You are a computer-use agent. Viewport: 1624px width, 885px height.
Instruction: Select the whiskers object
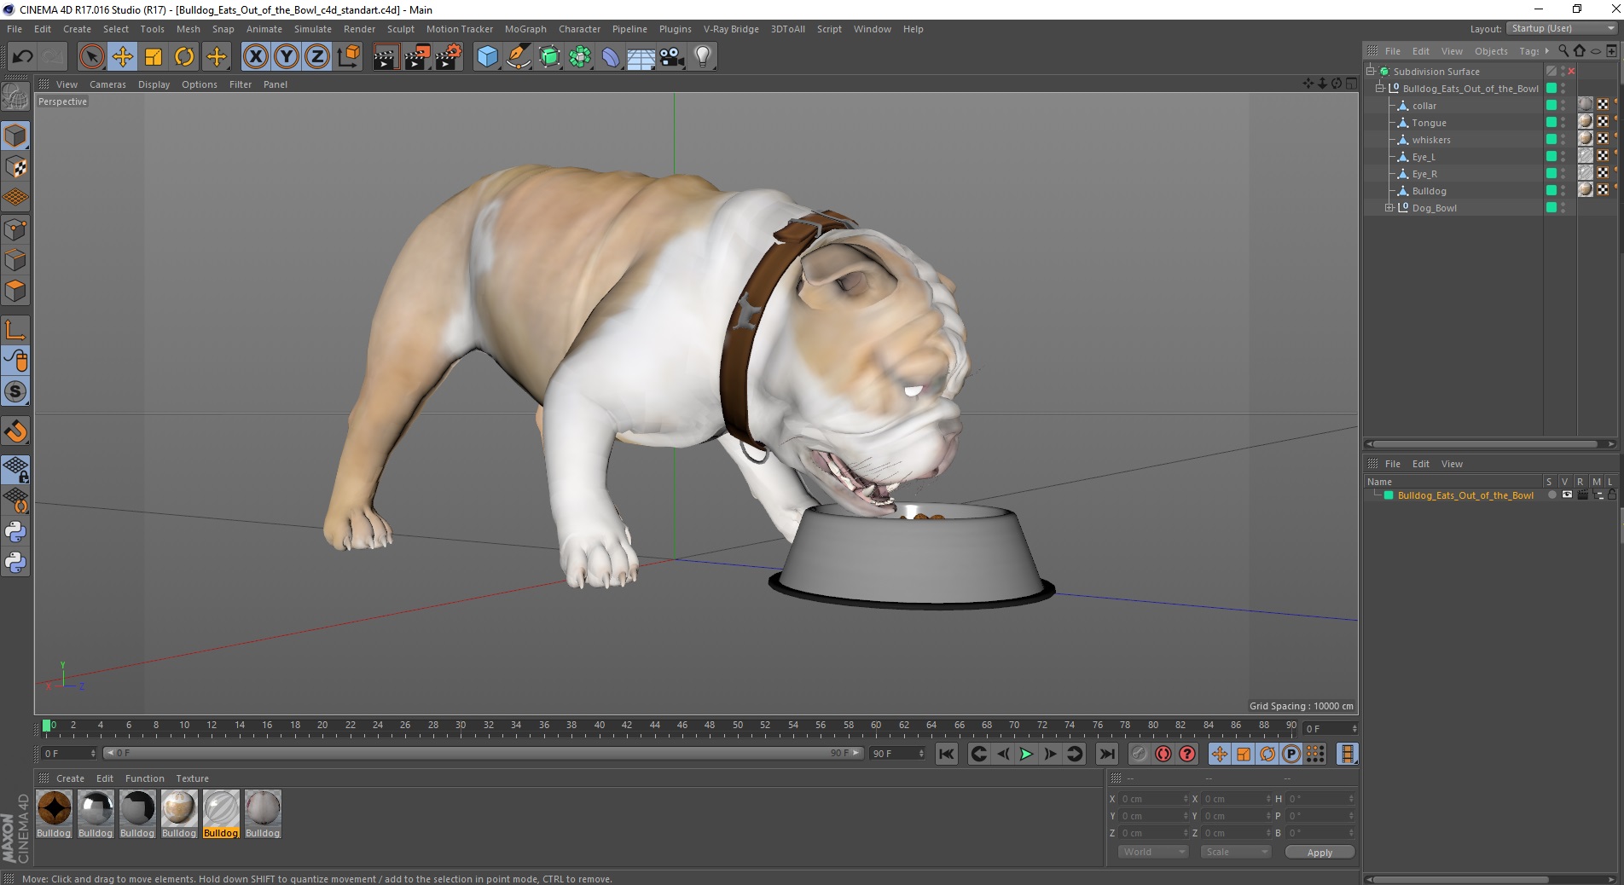pos(1431,140)
